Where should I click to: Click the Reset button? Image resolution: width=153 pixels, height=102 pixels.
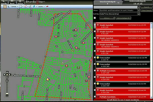pos(12,2)
